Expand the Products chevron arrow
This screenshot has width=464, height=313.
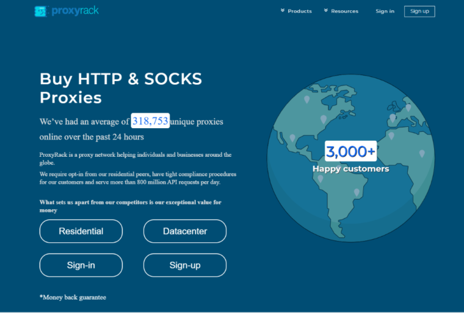pos(283,10)
